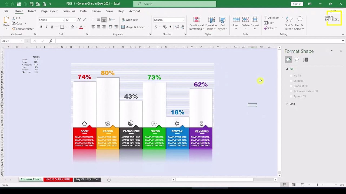346x194 pixels.
Task: Open the font name dropdown
Action: point(63,20)
